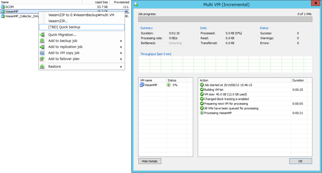Click the 'Detecting' bottleneck value
This screenshot has height=173, width=322.
175,43
